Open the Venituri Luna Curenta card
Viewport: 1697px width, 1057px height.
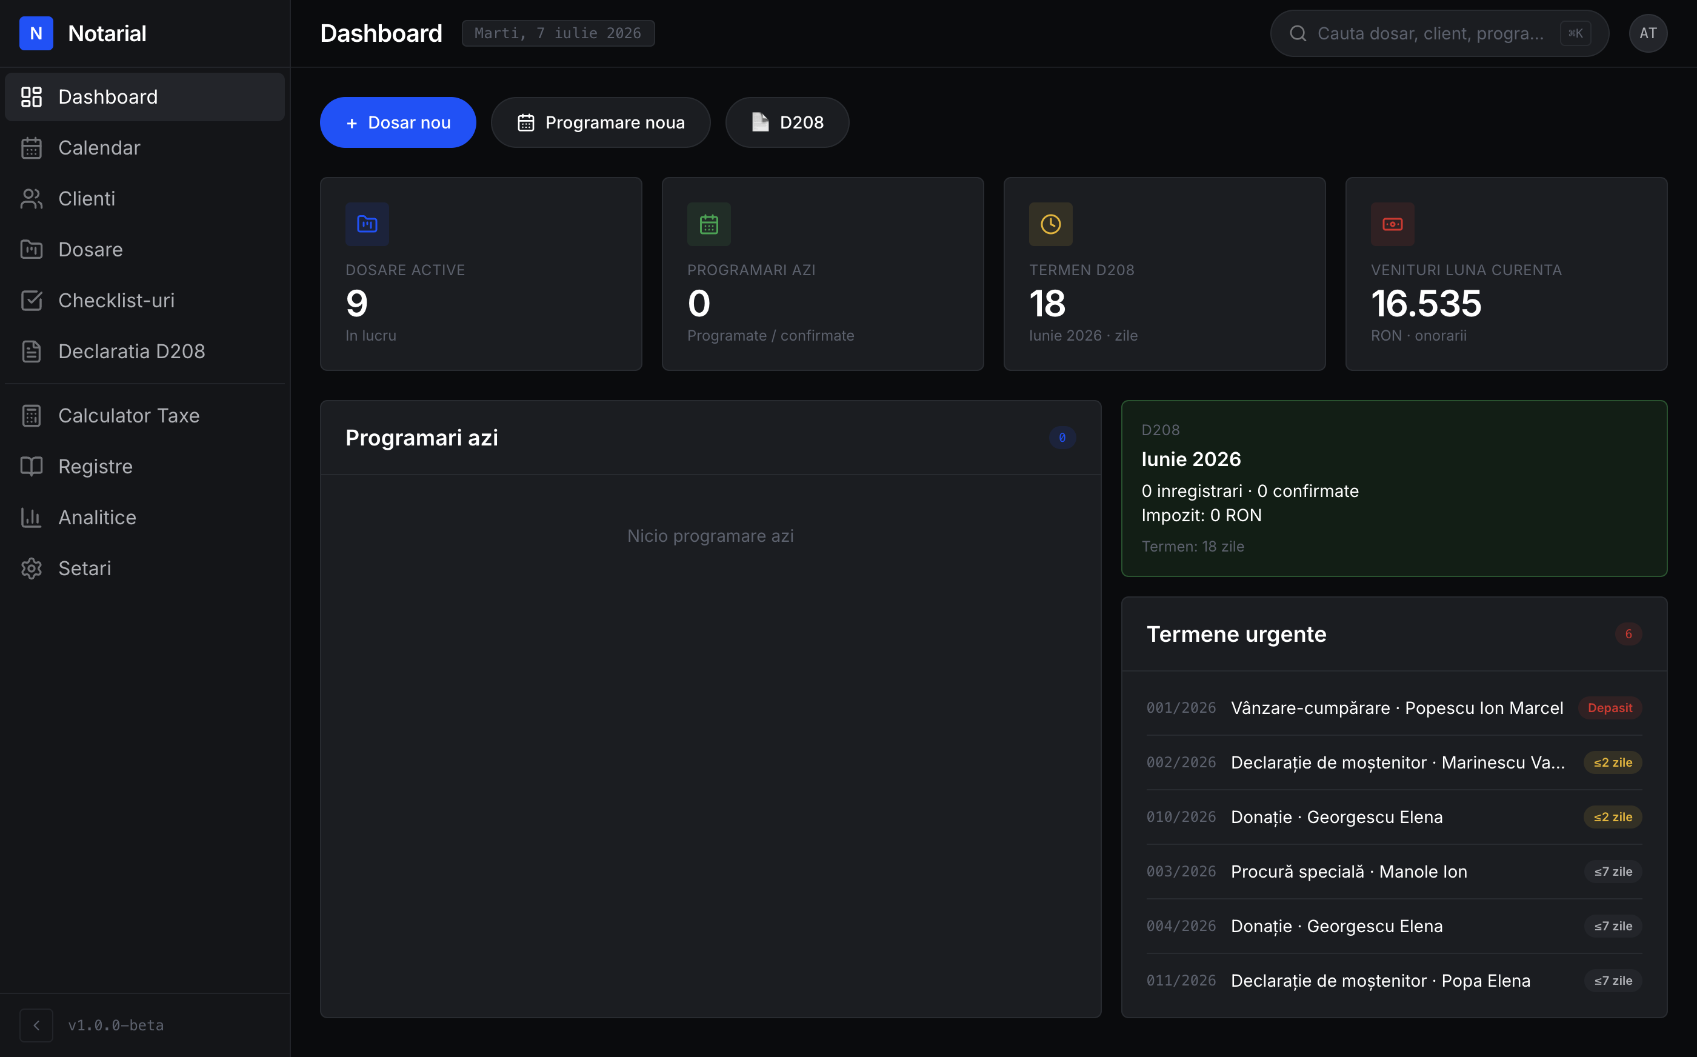click(1506, 274)
